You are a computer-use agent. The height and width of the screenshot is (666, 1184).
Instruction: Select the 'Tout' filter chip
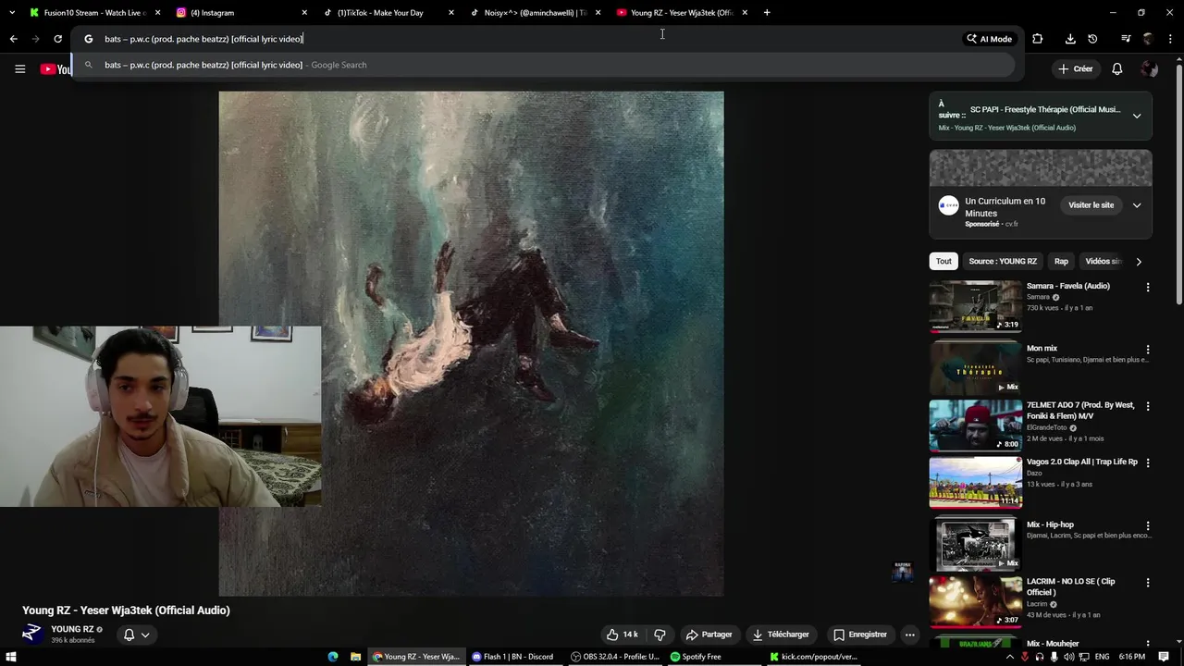(x=943, y=261)
